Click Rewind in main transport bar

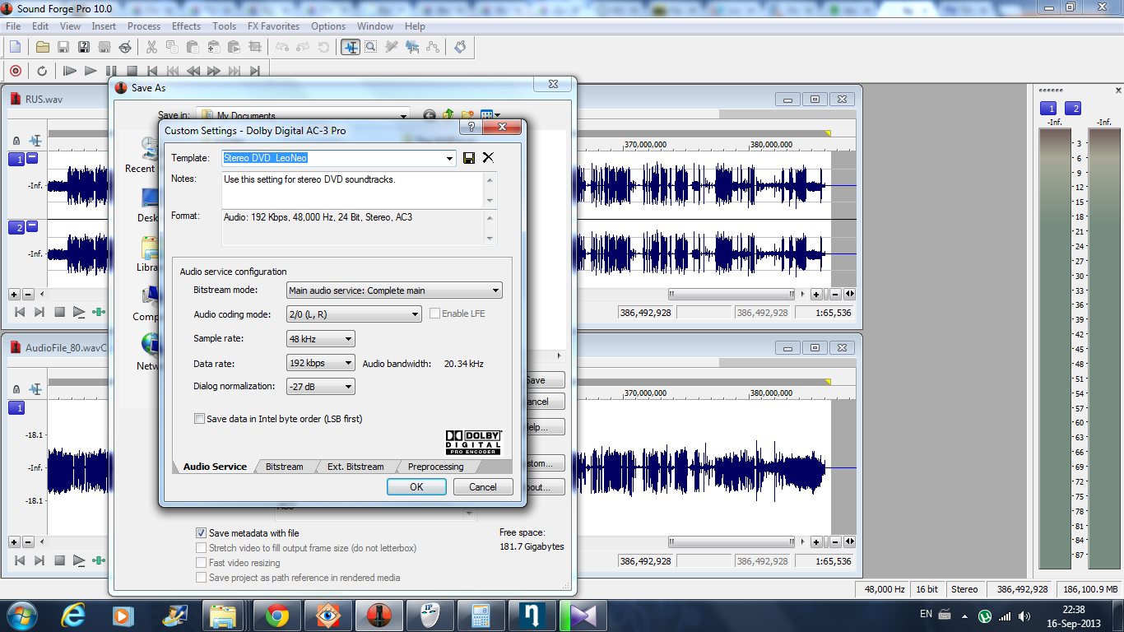tap(193, 71)
